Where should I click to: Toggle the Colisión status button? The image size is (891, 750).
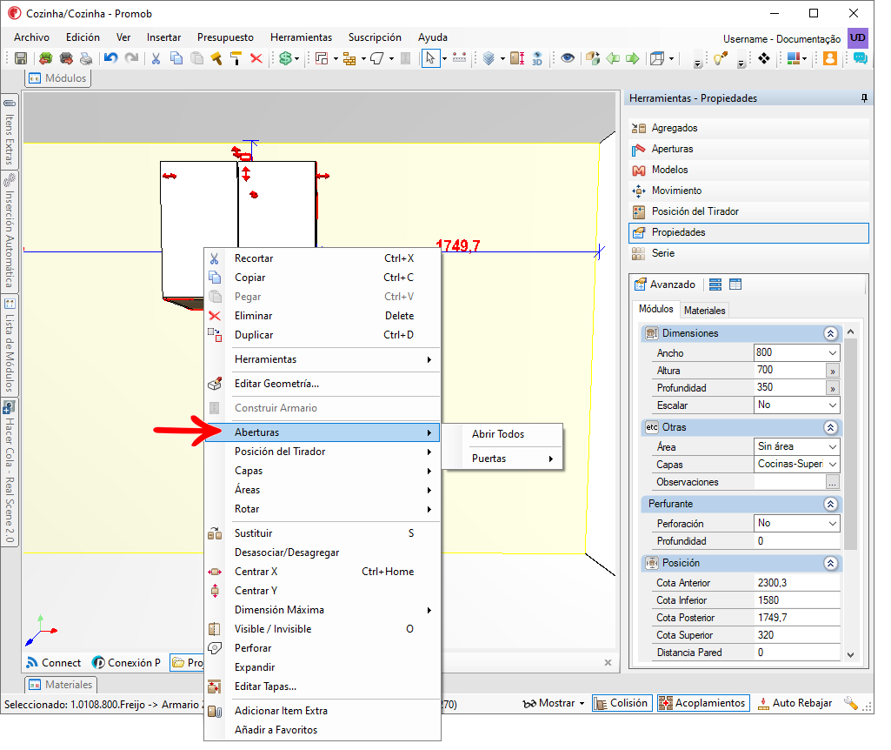[x=621, y=703]
